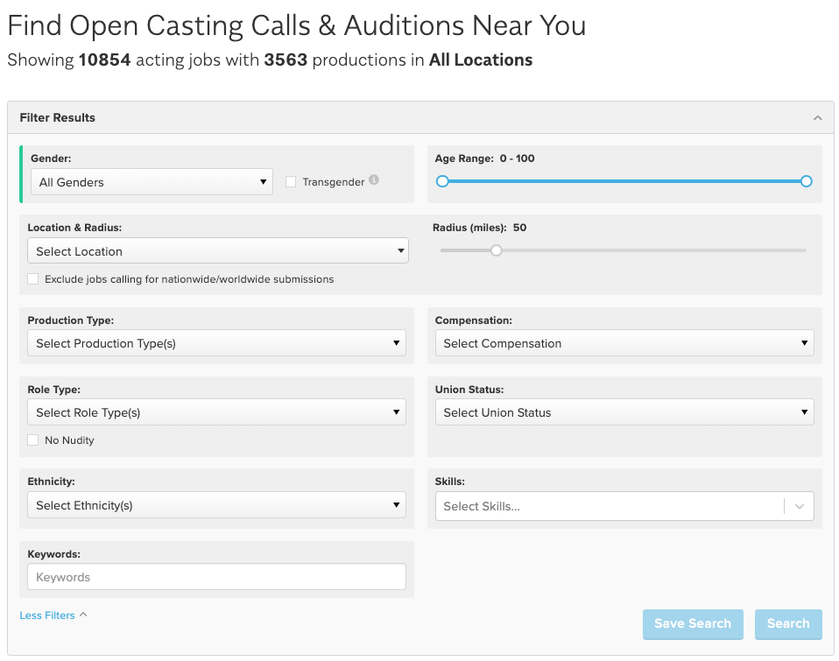
Task: Click into the Keywords text field
Action: click(216, 577)
